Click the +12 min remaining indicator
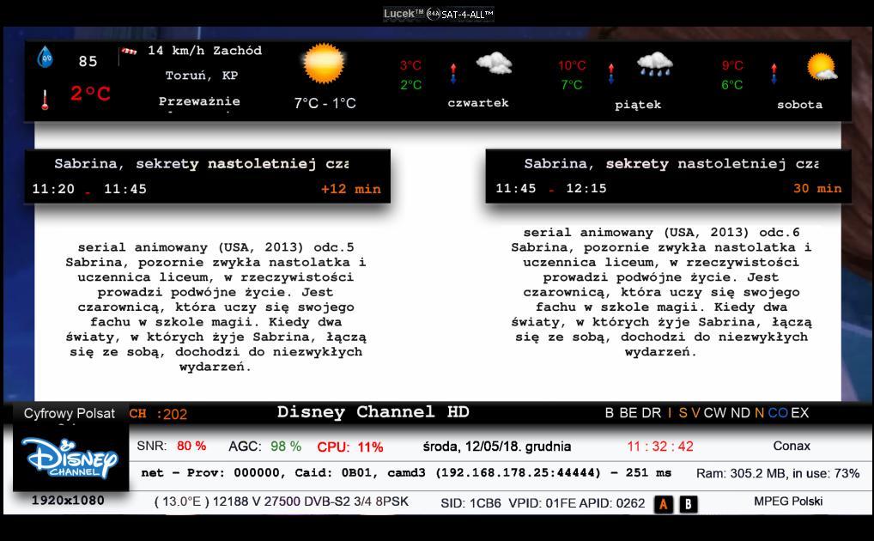Image resolution: width=874 pixels, height=541 pixels. pos(351,189)
